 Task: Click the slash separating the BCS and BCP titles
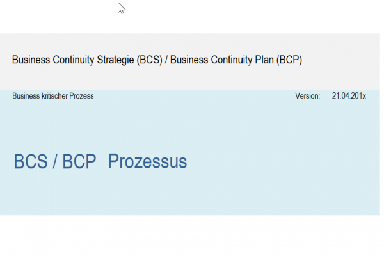tap(168, 60)
